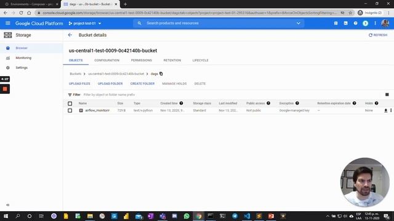Click the Create Folder button
394x221 pixels.
(142, 83)
